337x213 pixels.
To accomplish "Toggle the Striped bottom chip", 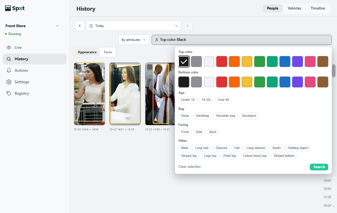I will click(284, 156).
